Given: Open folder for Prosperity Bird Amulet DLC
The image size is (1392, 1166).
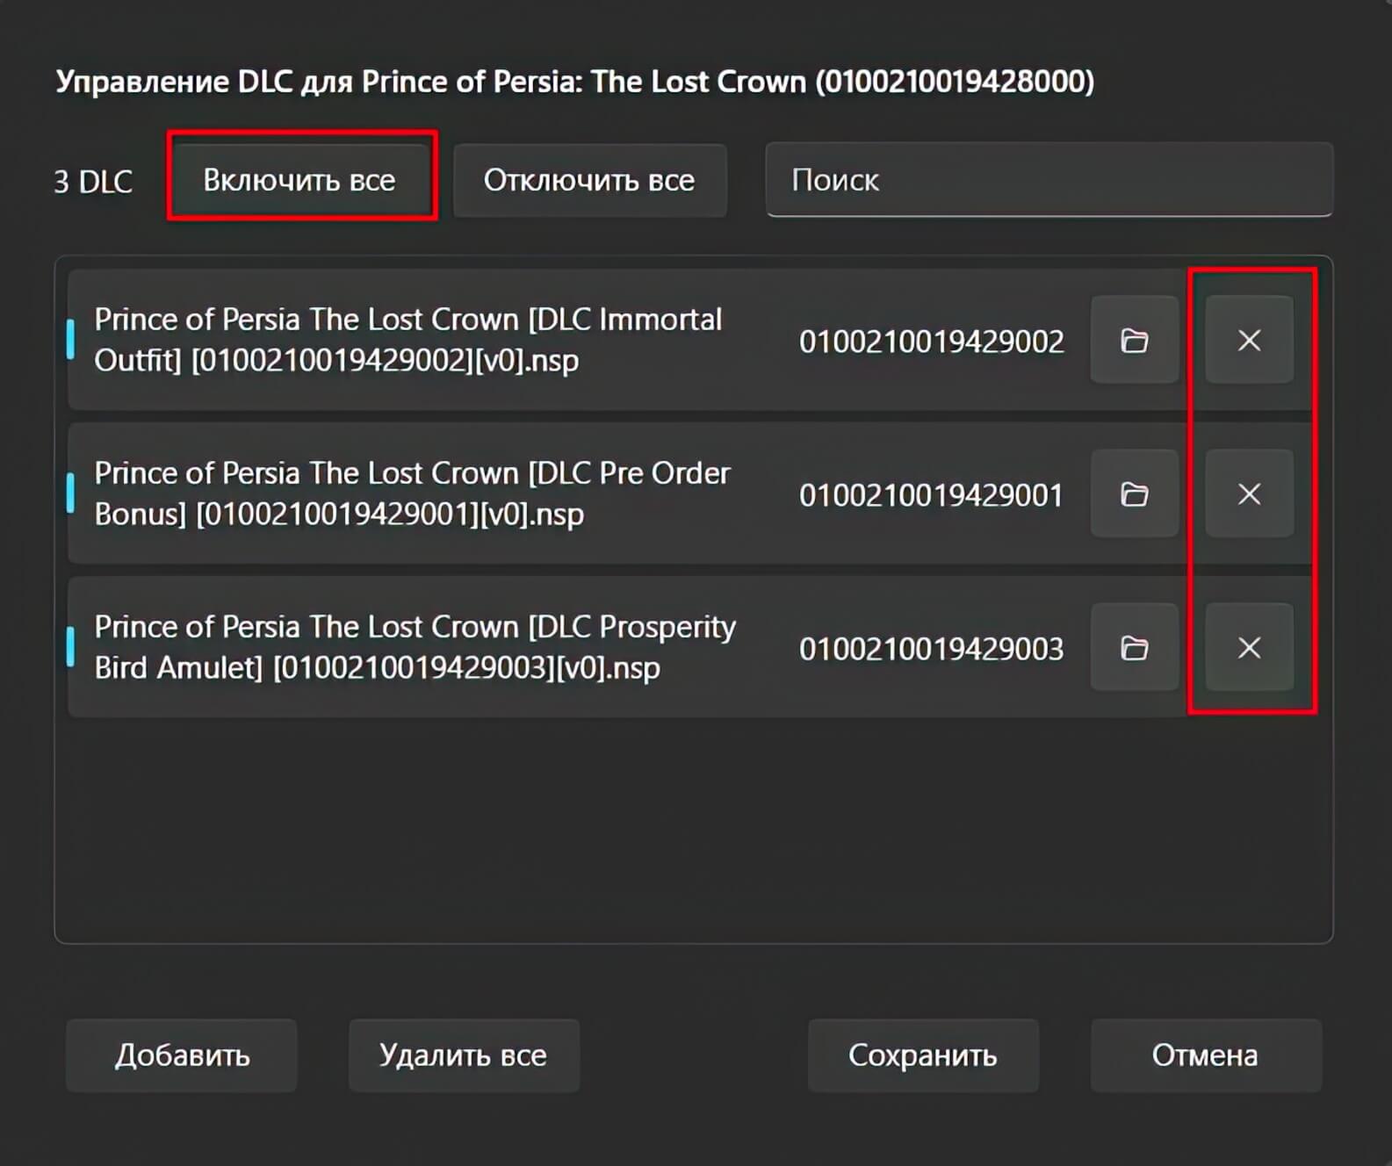Looking at the screenshot, I should pyautogui.click(x=1134, y=648).
